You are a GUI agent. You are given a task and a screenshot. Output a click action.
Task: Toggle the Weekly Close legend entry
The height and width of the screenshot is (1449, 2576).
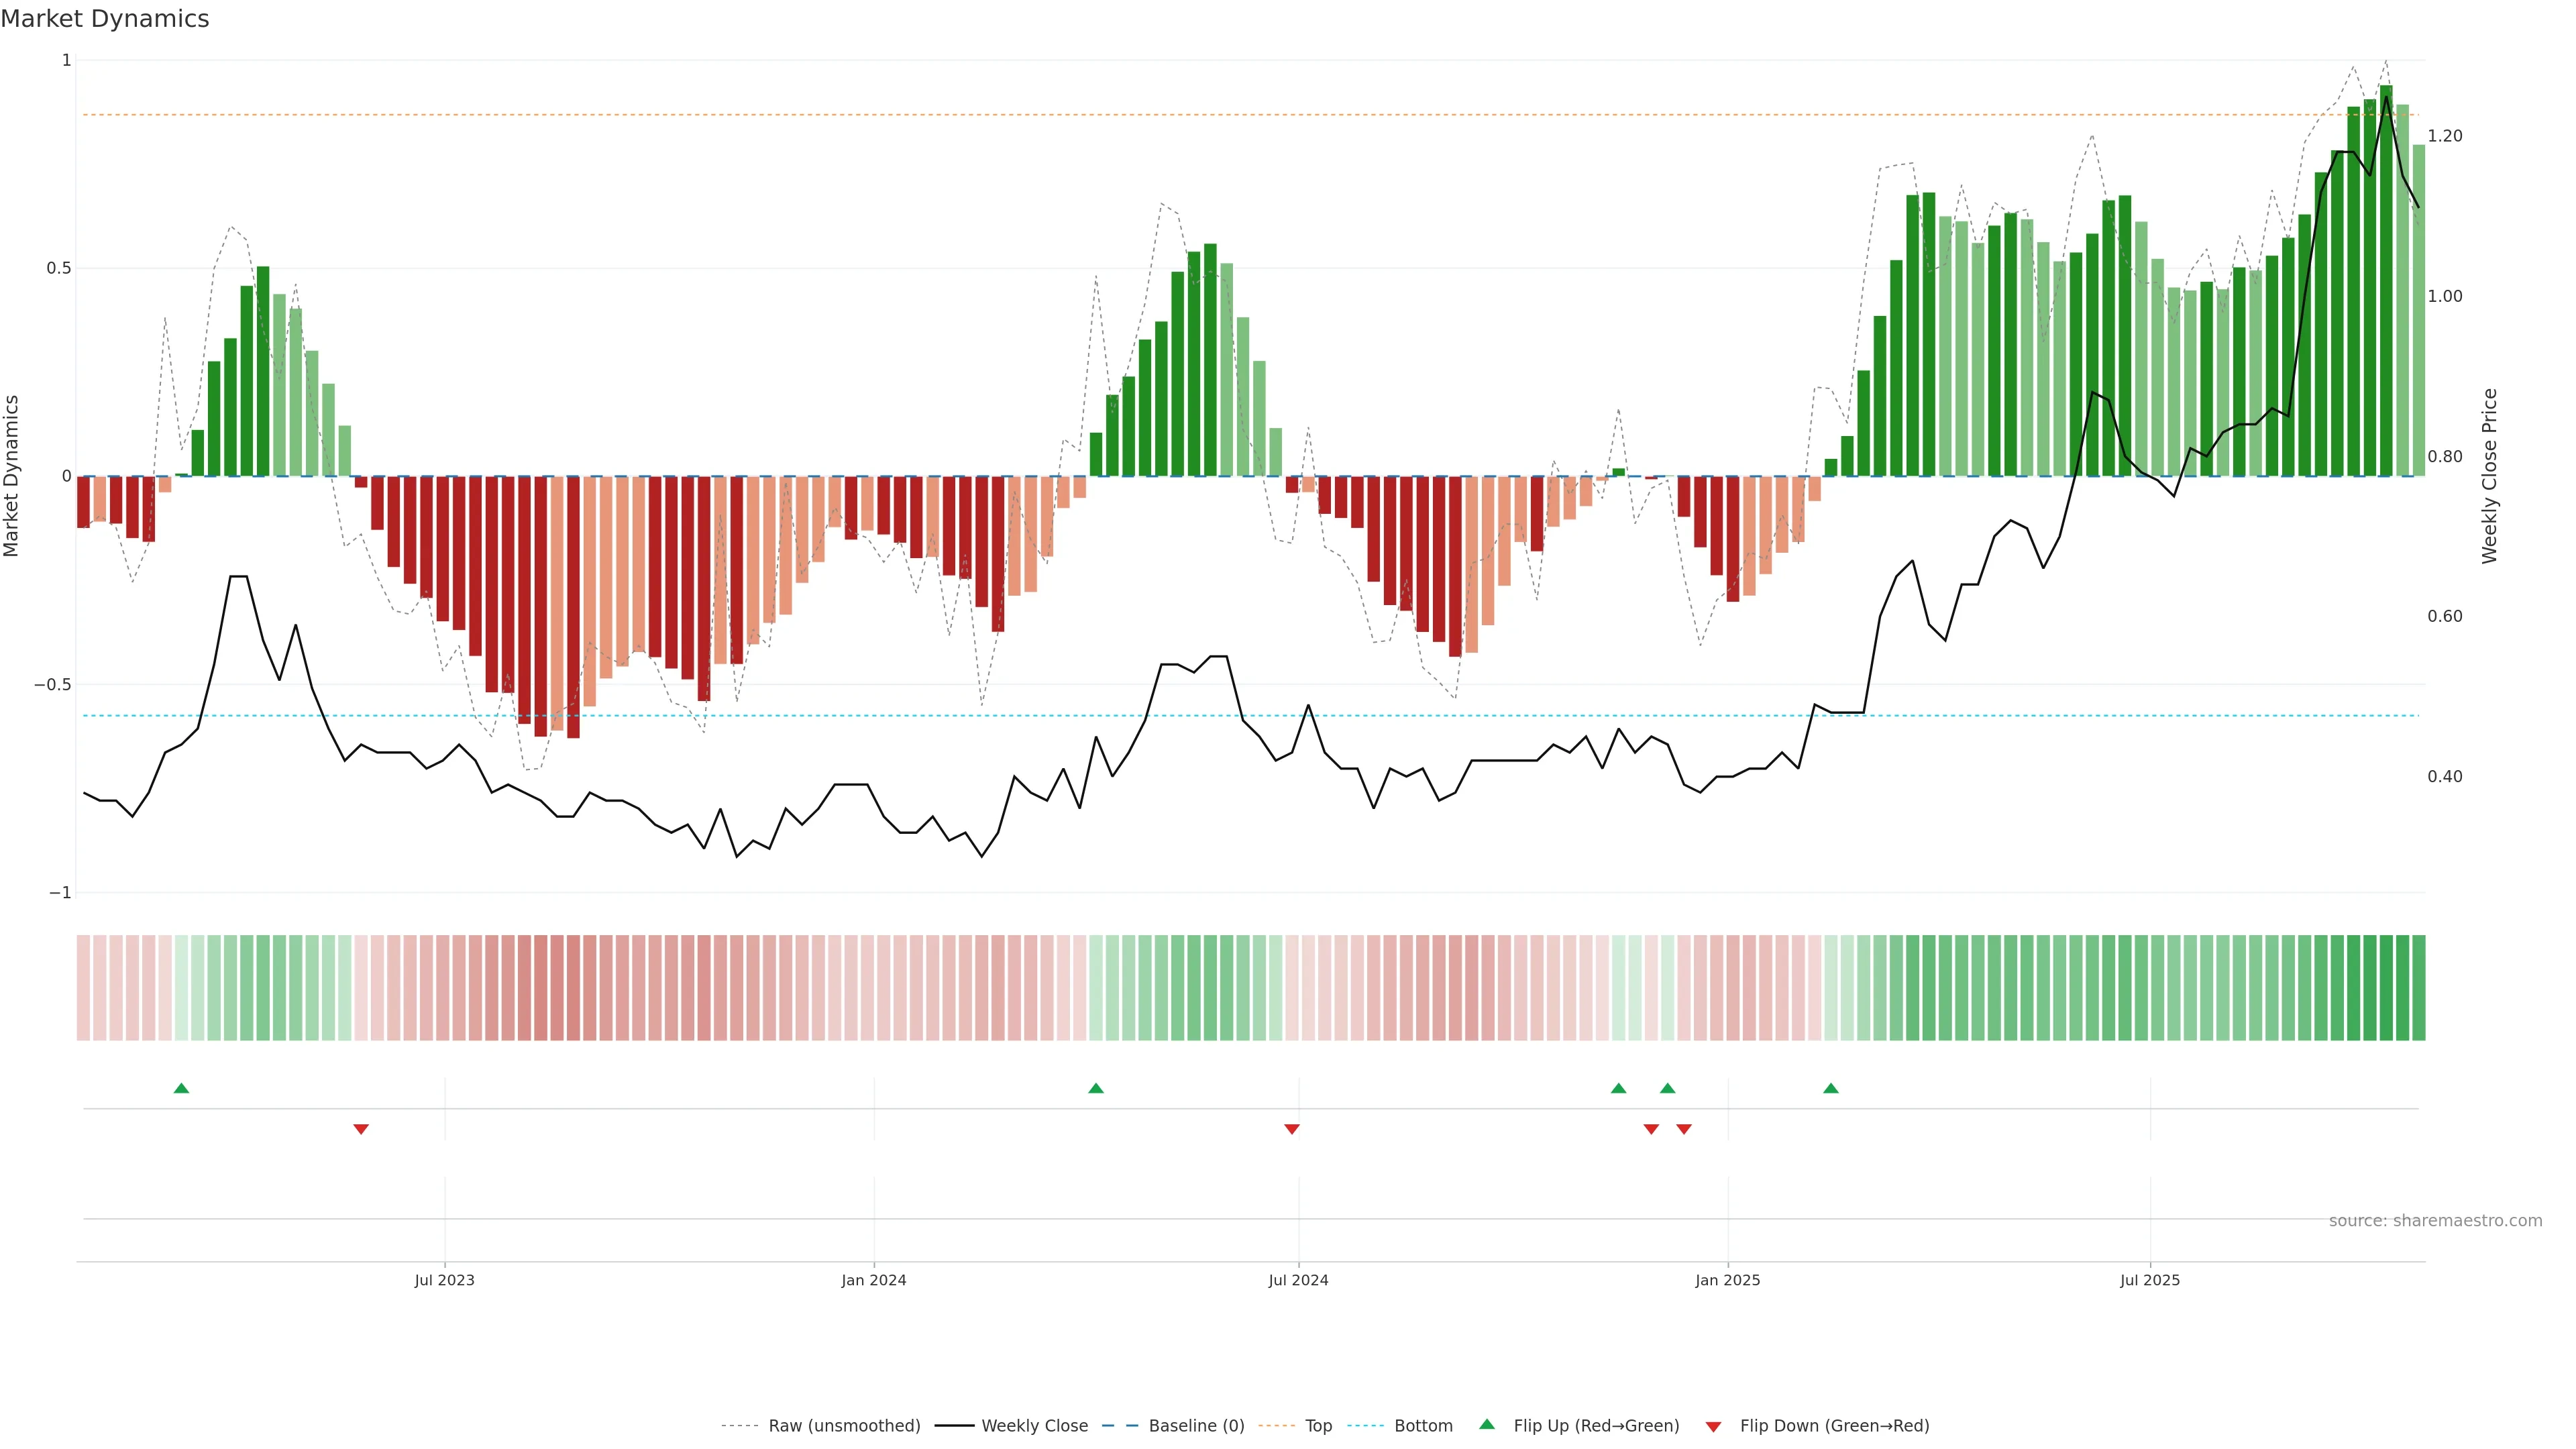click(x=1034, y=1426)
